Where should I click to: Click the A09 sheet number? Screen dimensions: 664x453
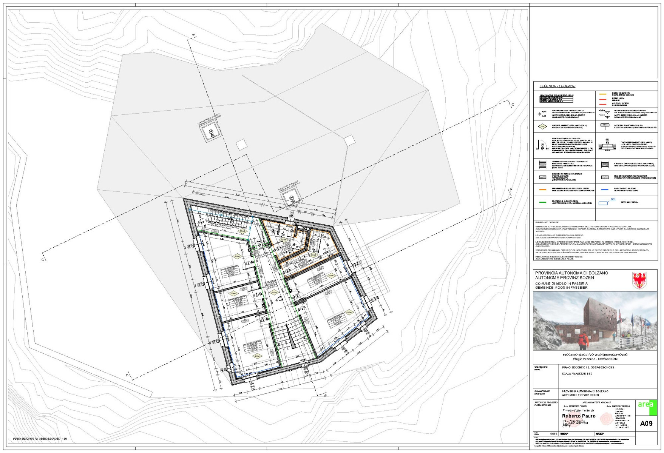coord(646,423)
